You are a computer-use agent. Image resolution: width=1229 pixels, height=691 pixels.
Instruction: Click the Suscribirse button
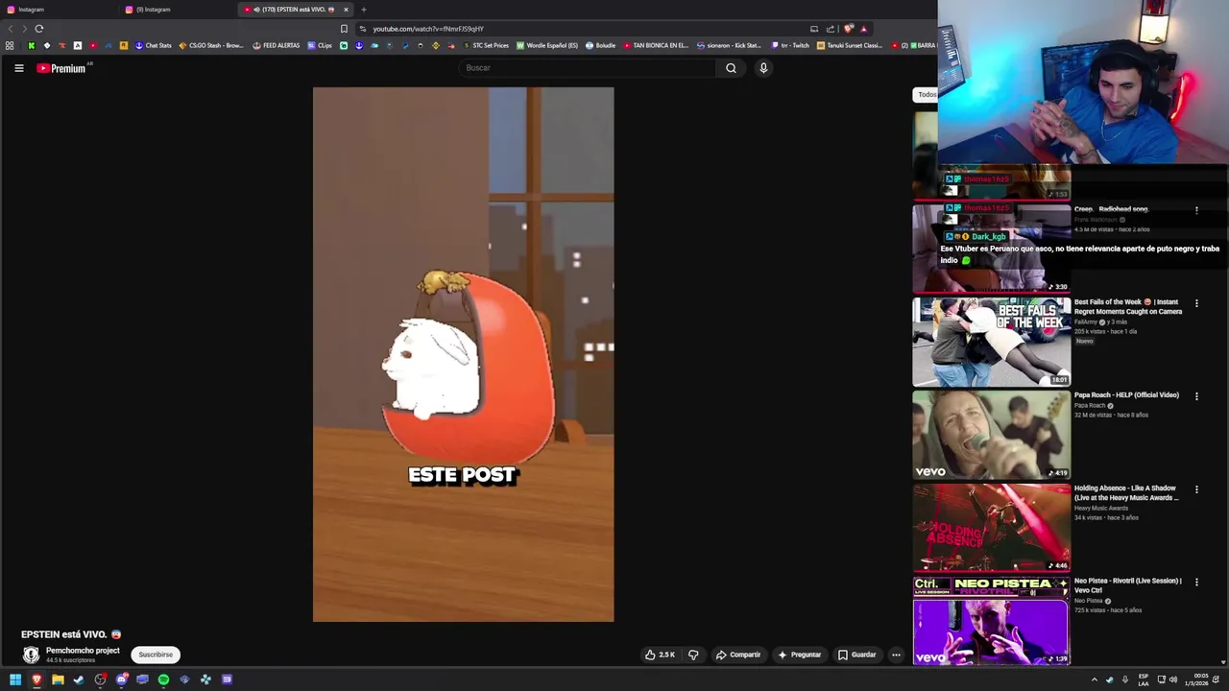tap(156, 655)
